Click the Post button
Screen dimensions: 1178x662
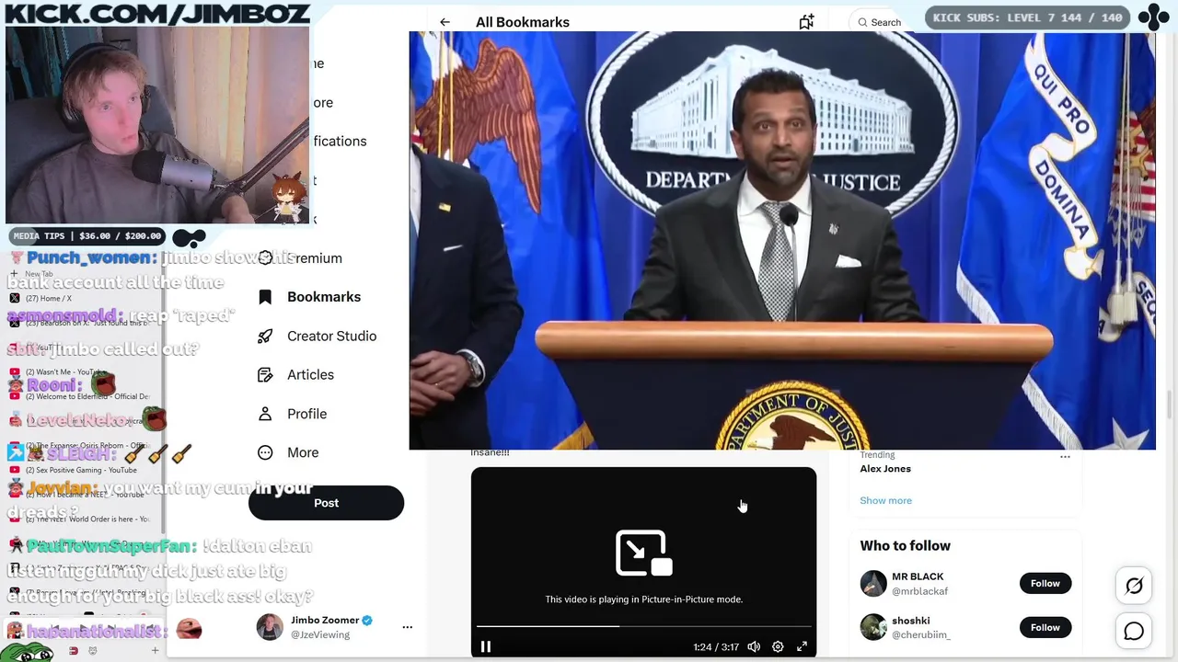point(326,503)
